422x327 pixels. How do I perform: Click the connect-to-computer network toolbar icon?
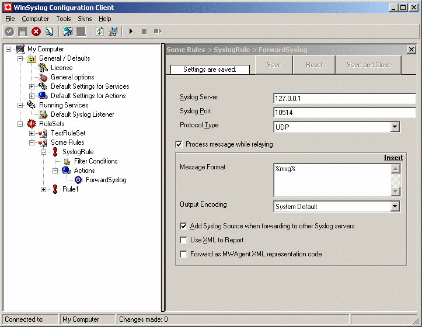point(68,32)
